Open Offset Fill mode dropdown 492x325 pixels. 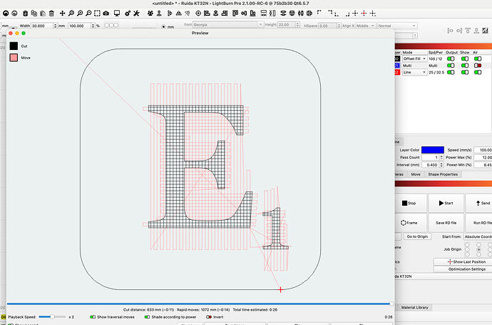[414, 59]
